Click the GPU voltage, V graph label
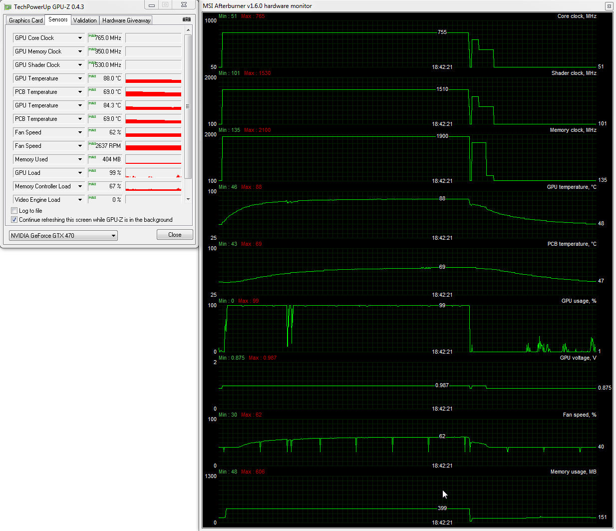616x531 pixels. tap(578, 358)
